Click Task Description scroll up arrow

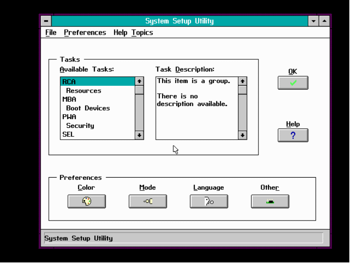pos(243,81)
